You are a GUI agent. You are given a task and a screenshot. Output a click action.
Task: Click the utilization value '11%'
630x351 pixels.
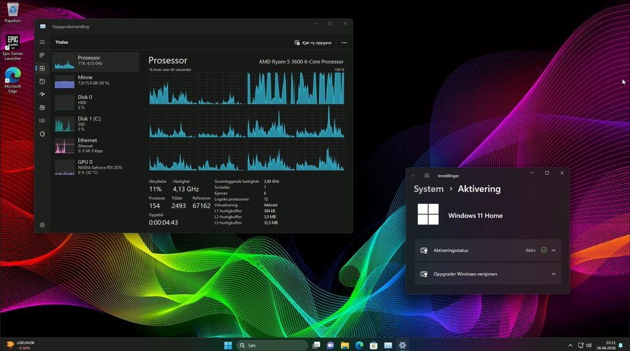(155, 189)
